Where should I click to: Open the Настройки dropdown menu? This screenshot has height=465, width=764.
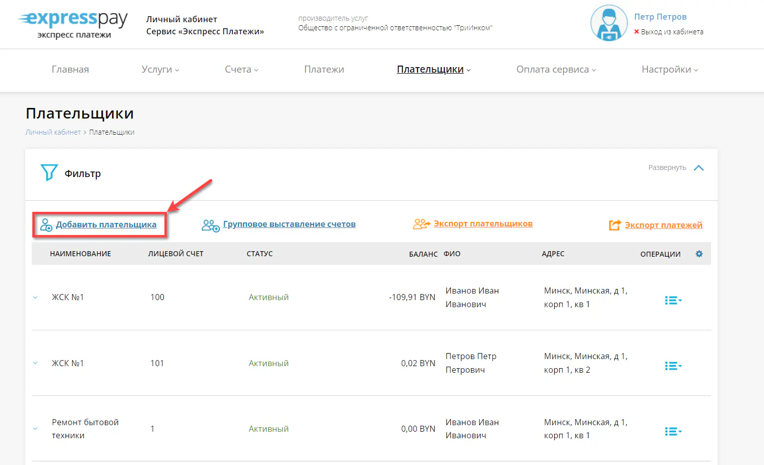click(669, 70)
